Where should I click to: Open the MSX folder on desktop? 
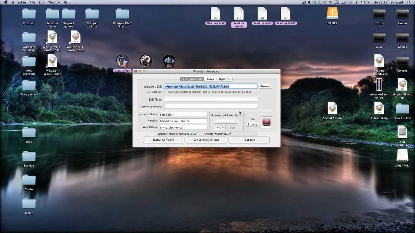click(x=379, y=38)
